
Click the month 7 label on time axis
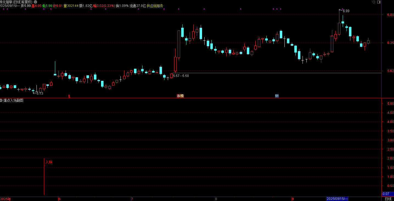click(132, 199)
